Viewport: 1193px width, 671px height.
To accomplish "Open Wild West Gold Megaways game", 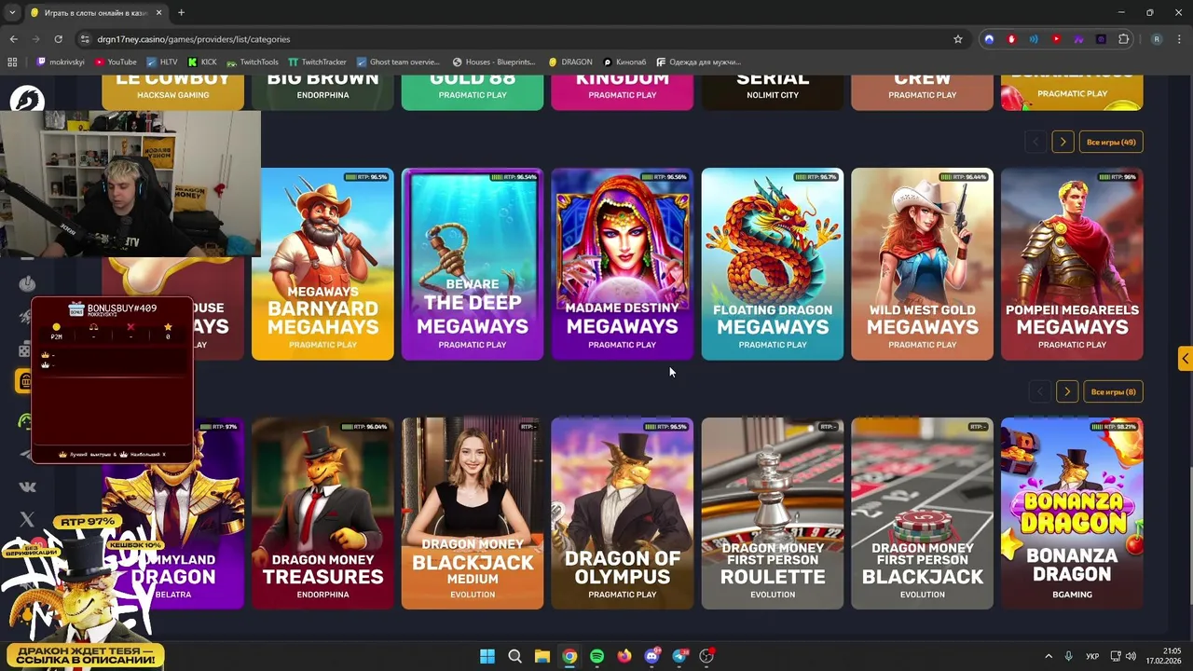I will click(923, 264).
